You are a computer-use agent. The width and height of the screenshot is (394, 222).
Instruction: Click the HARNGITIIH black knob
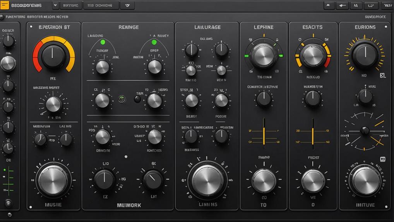[313, 98]
